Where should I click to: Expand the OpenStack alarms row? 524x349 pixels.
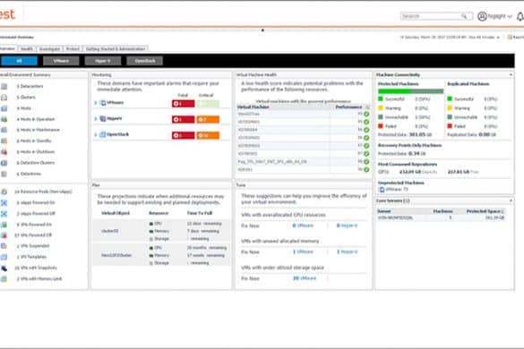96,135
